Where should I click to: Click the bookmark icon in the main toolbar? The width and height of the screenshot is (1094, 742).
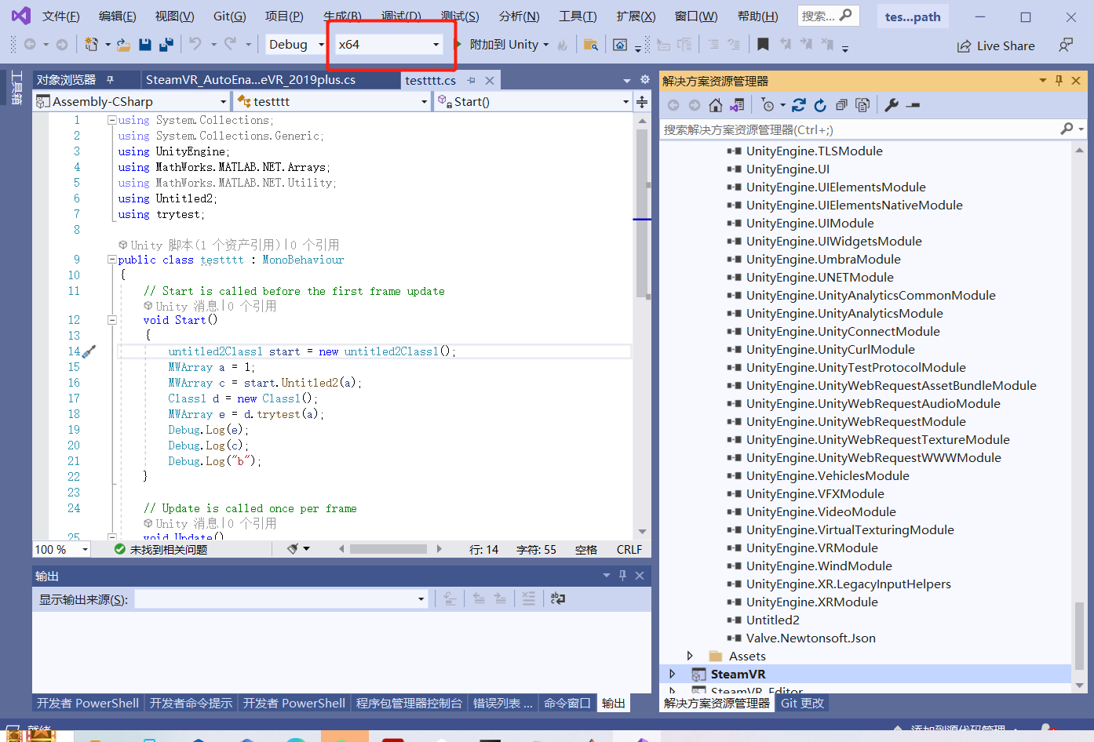click(763, 45)
